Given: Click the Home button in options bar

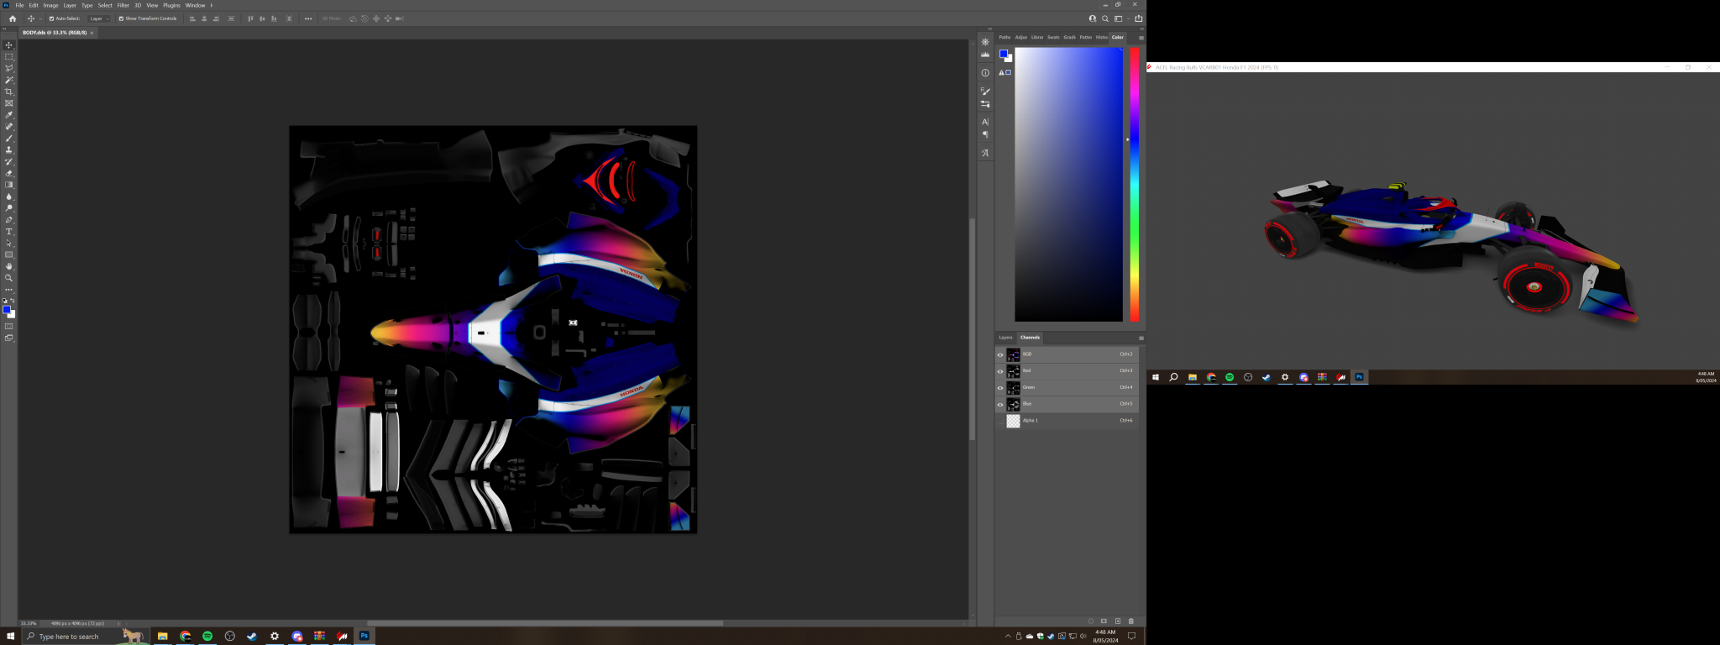Looking at the screenshot, I should pos(12,18).
